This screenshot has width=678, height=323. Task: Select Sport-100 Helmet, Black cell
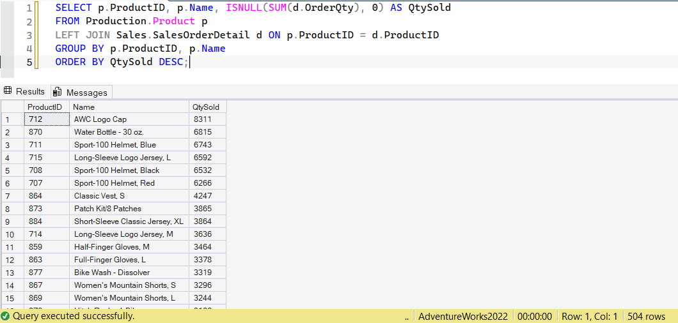pos(130,170)
